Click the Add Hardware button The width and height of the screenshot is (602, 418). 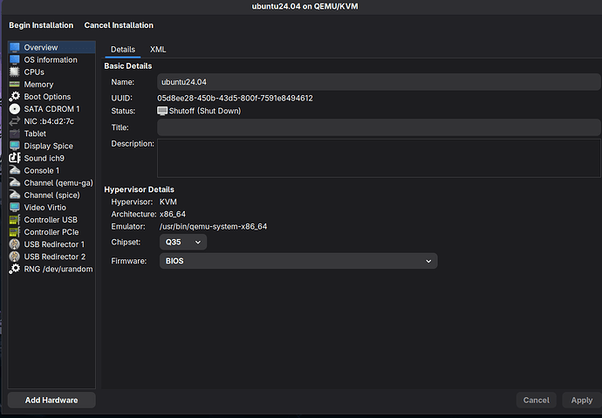click(51, 400)
